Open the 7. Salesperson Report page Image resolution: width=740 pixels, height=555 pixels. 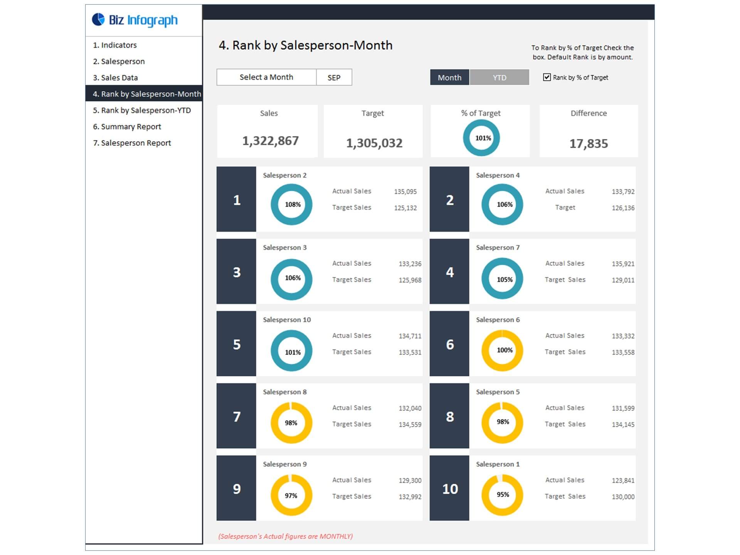pyautogui.click(x=132, y=143)
